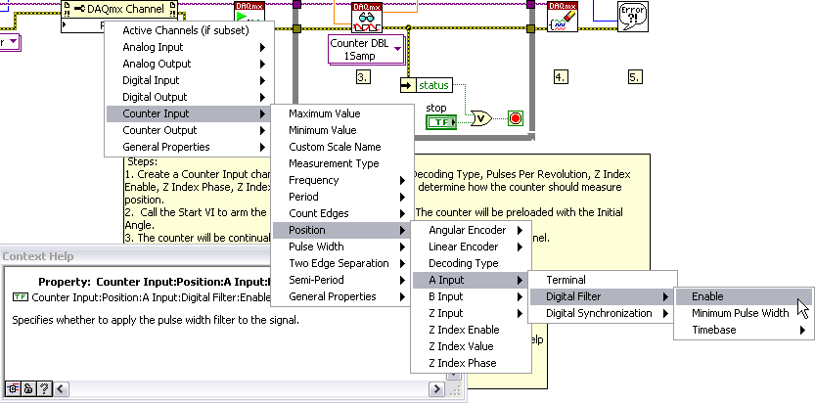The height and width of the screenshot is (404, 815).
Task: Open General Properties in the first menu
Action: [x=189, y=147]
